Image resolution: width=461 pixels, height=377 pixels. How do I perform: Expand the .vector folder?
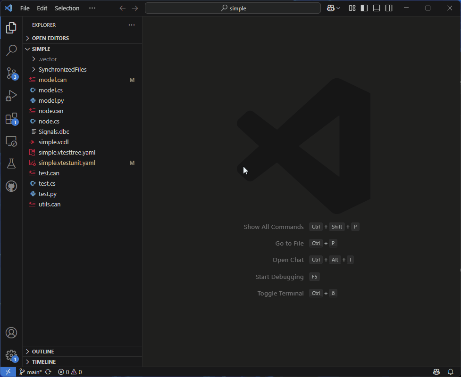82,59
